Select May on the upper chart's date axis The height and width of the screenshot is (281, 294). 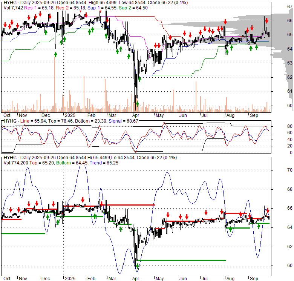point(159,115)
